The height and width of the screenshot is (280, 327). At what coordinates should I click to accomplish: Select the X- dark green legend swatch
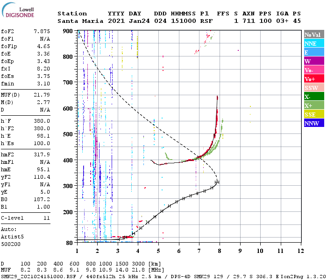tap(314, 97)
